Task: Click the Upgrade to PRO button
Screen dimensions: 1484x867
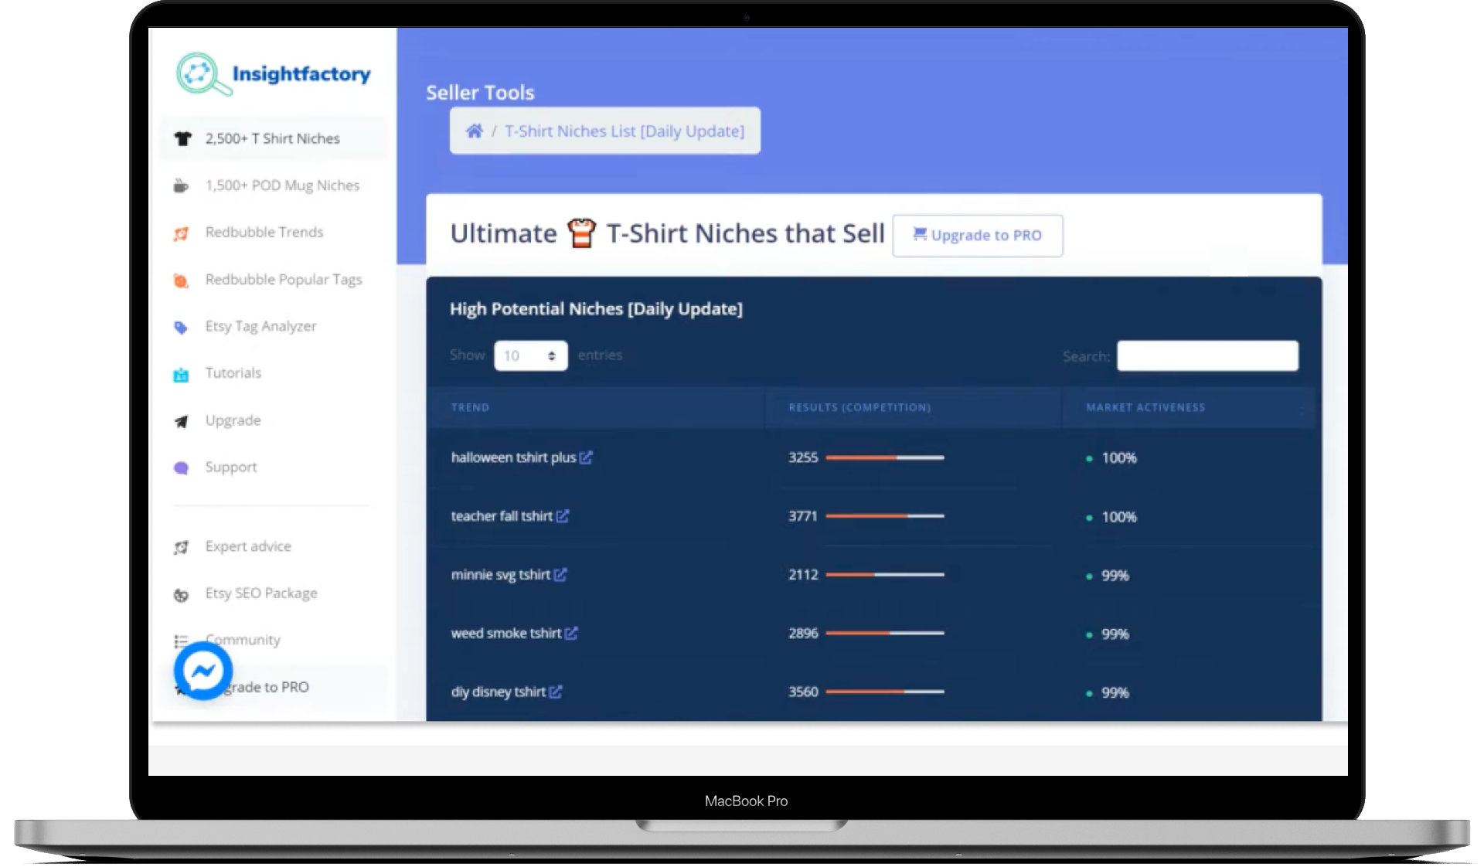Action: pos(978,236)
